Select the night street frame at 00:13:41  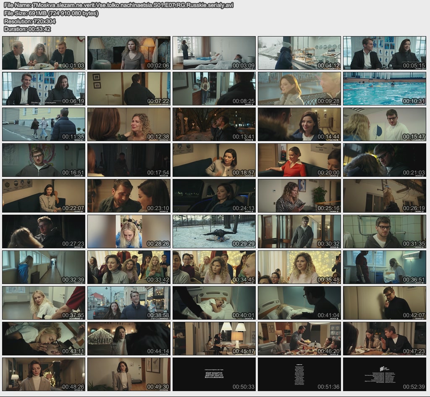coord(214,124)
